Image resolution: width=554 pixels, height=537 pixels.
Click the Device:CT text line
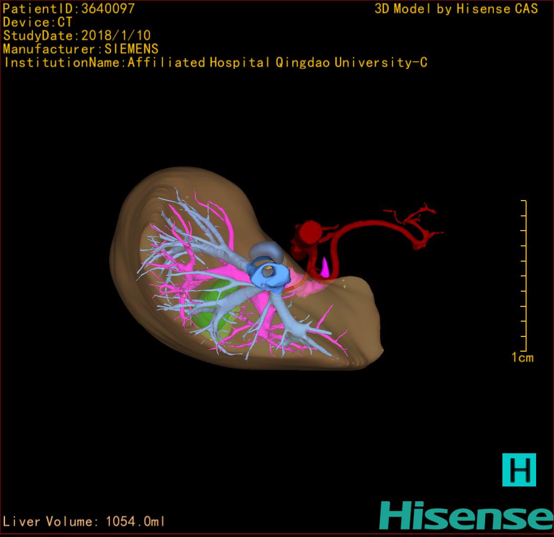pos(38,22)
